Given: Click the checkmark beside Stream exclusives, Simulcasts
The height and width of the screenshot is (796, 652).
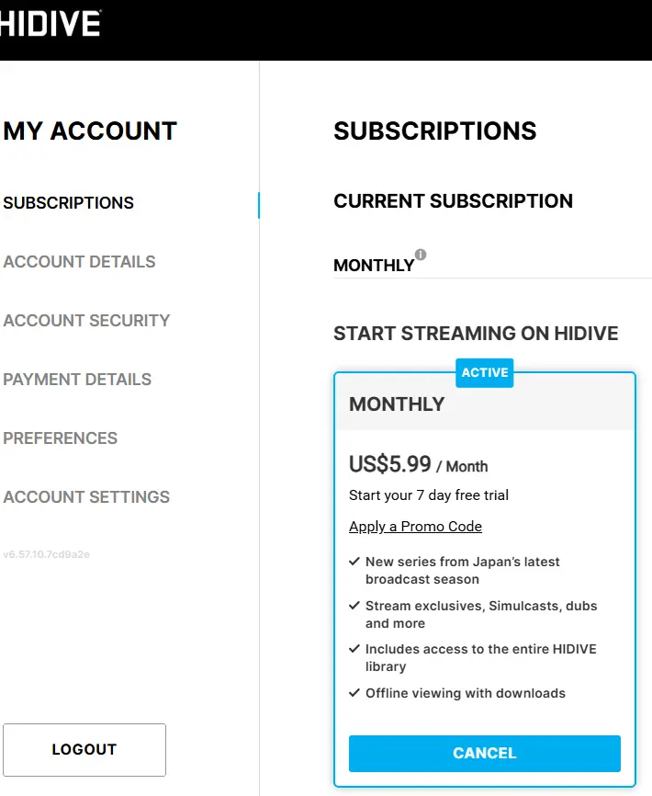Looking at the screenshot, I should pyautogui.click(x=354, y=606).
